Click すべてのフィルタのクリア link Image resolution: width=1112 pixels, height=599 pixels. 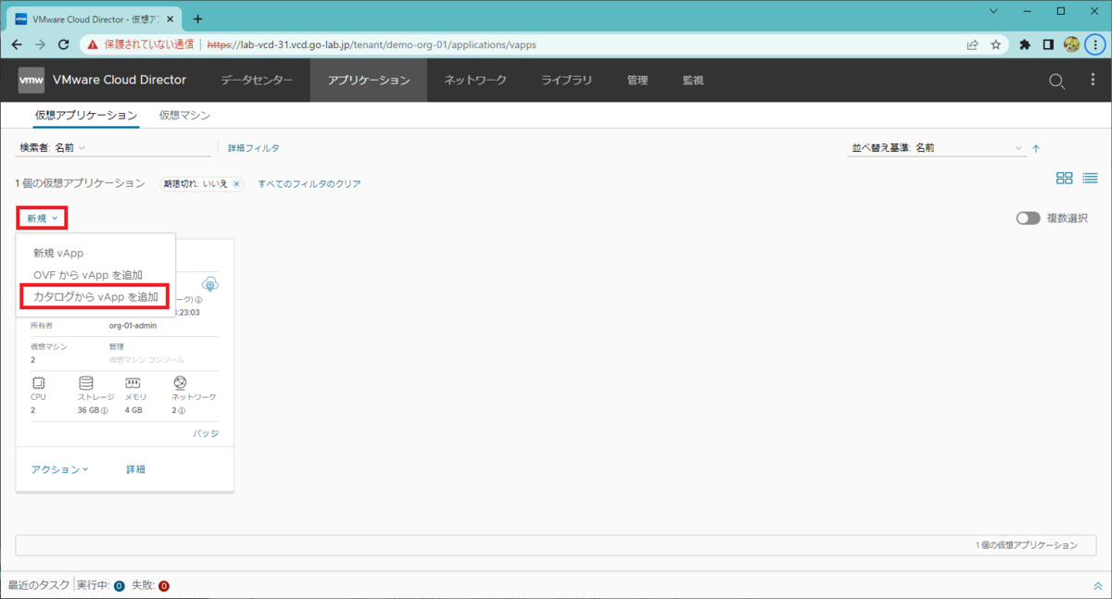click(310, 184)
